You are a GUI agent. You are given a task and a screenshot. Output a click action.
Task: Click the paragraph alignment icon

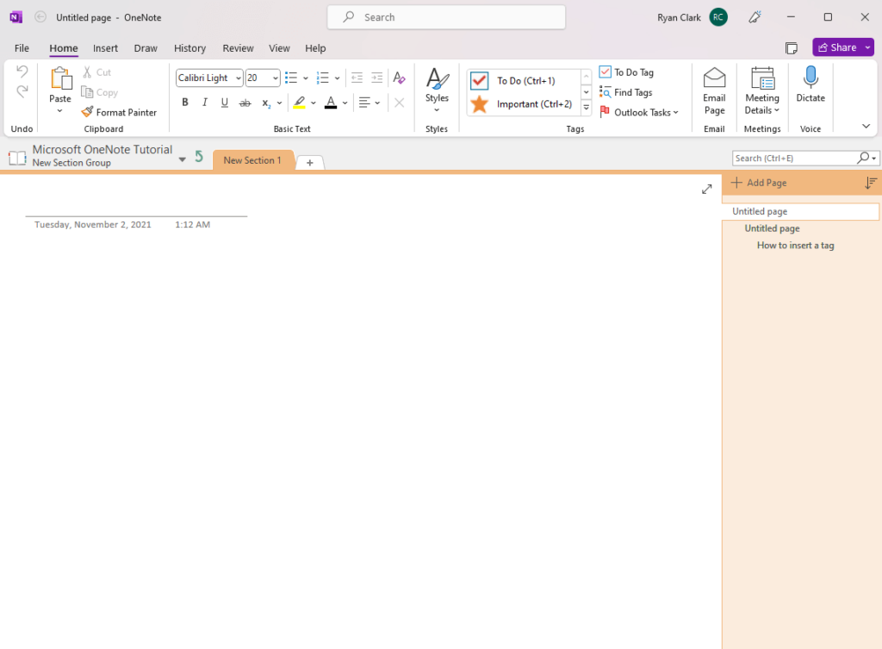364,103
